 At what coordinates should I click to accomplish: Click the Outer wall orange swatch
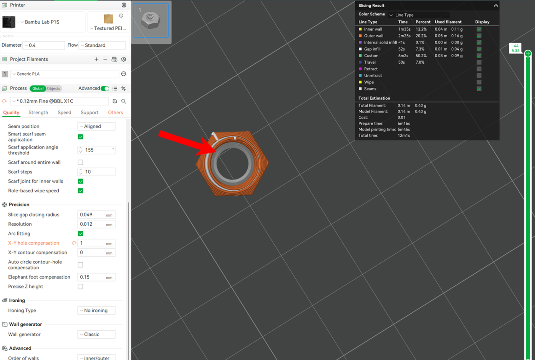(x=360, y=36)
